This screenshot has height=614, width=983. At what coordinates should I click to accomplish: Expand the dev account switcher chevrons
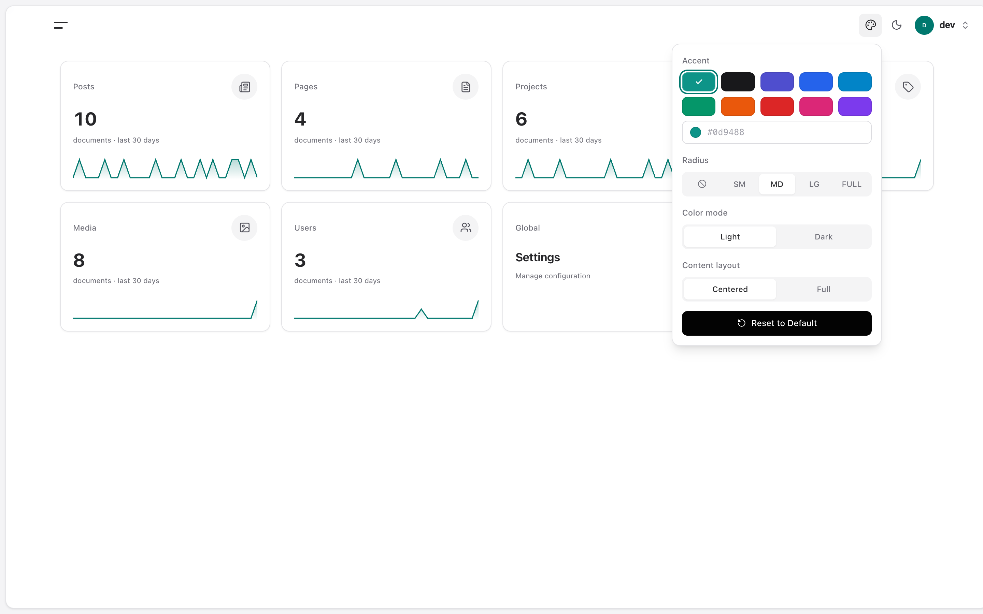click(965, 25)
